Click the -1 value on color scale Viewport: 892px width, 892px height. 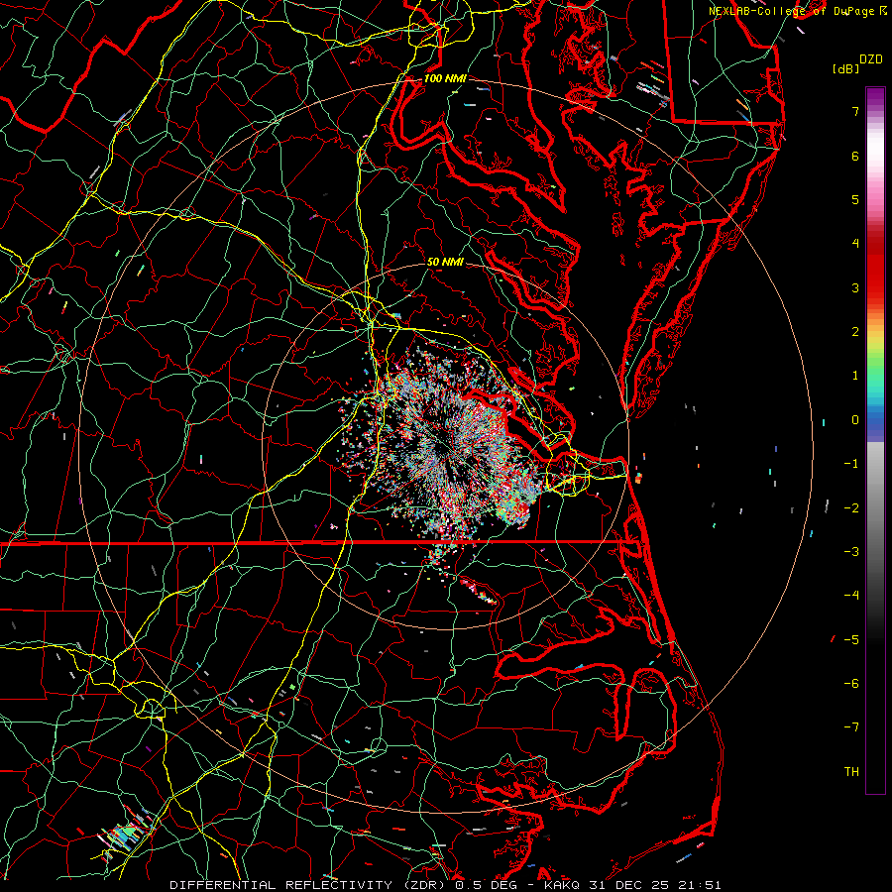point(851,464)
